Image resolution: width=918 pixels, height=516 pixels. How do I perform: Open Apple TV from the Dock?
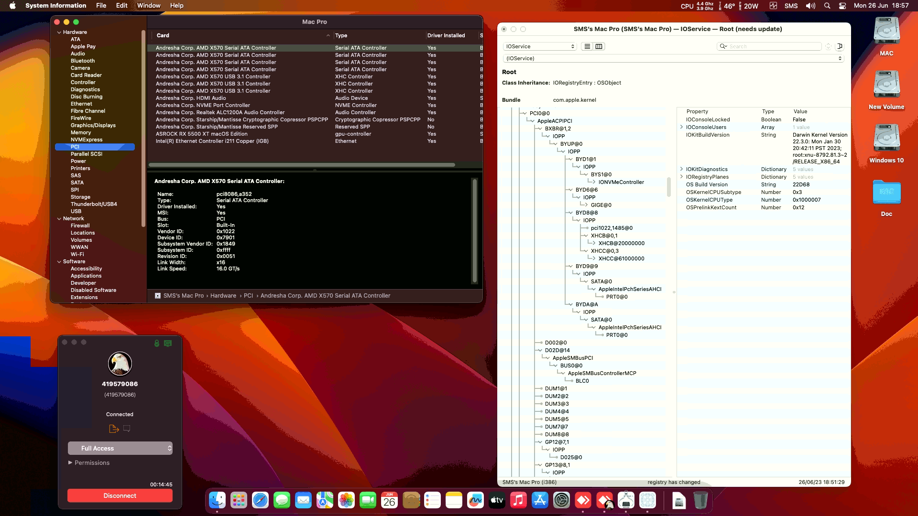point(497,500)
